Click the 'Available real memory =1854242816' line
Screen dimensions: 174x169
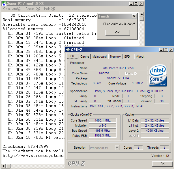point(45,25)
